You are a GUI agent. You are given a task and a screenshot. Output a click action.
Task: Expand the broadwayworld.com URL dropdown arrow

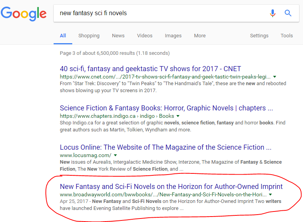tap(270, 194)
